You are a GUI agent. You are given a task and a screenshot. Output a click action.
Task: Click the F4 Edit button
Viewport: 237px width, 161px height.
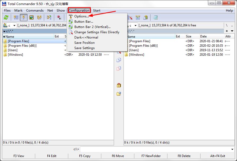(52, 156)
